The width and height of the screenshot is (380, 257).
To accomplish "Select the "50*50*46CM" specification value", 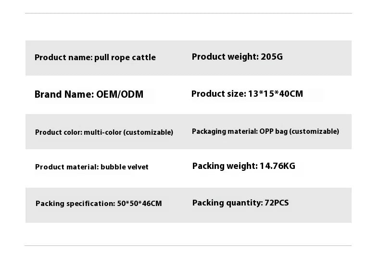I will pos(139,204).
